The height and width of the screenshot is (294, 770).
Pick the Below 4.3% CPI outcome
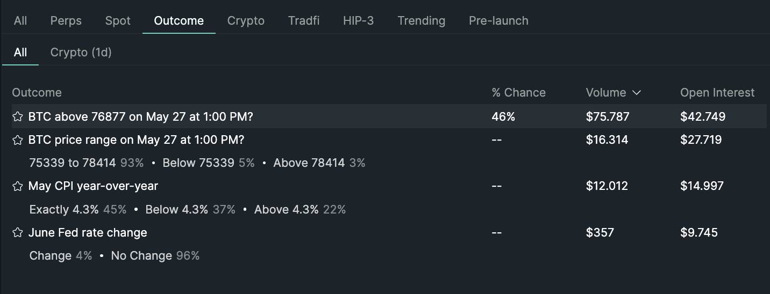[x=190, y=209]
